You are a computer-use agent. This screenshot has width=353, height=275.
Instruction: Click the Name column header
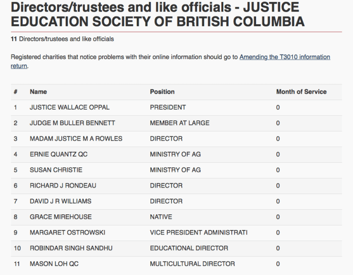pos(38,91)
